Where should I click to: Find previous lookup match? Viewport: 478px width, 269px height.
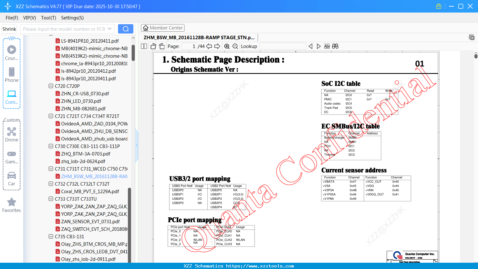pyautogui.click(x=310, y=46)
